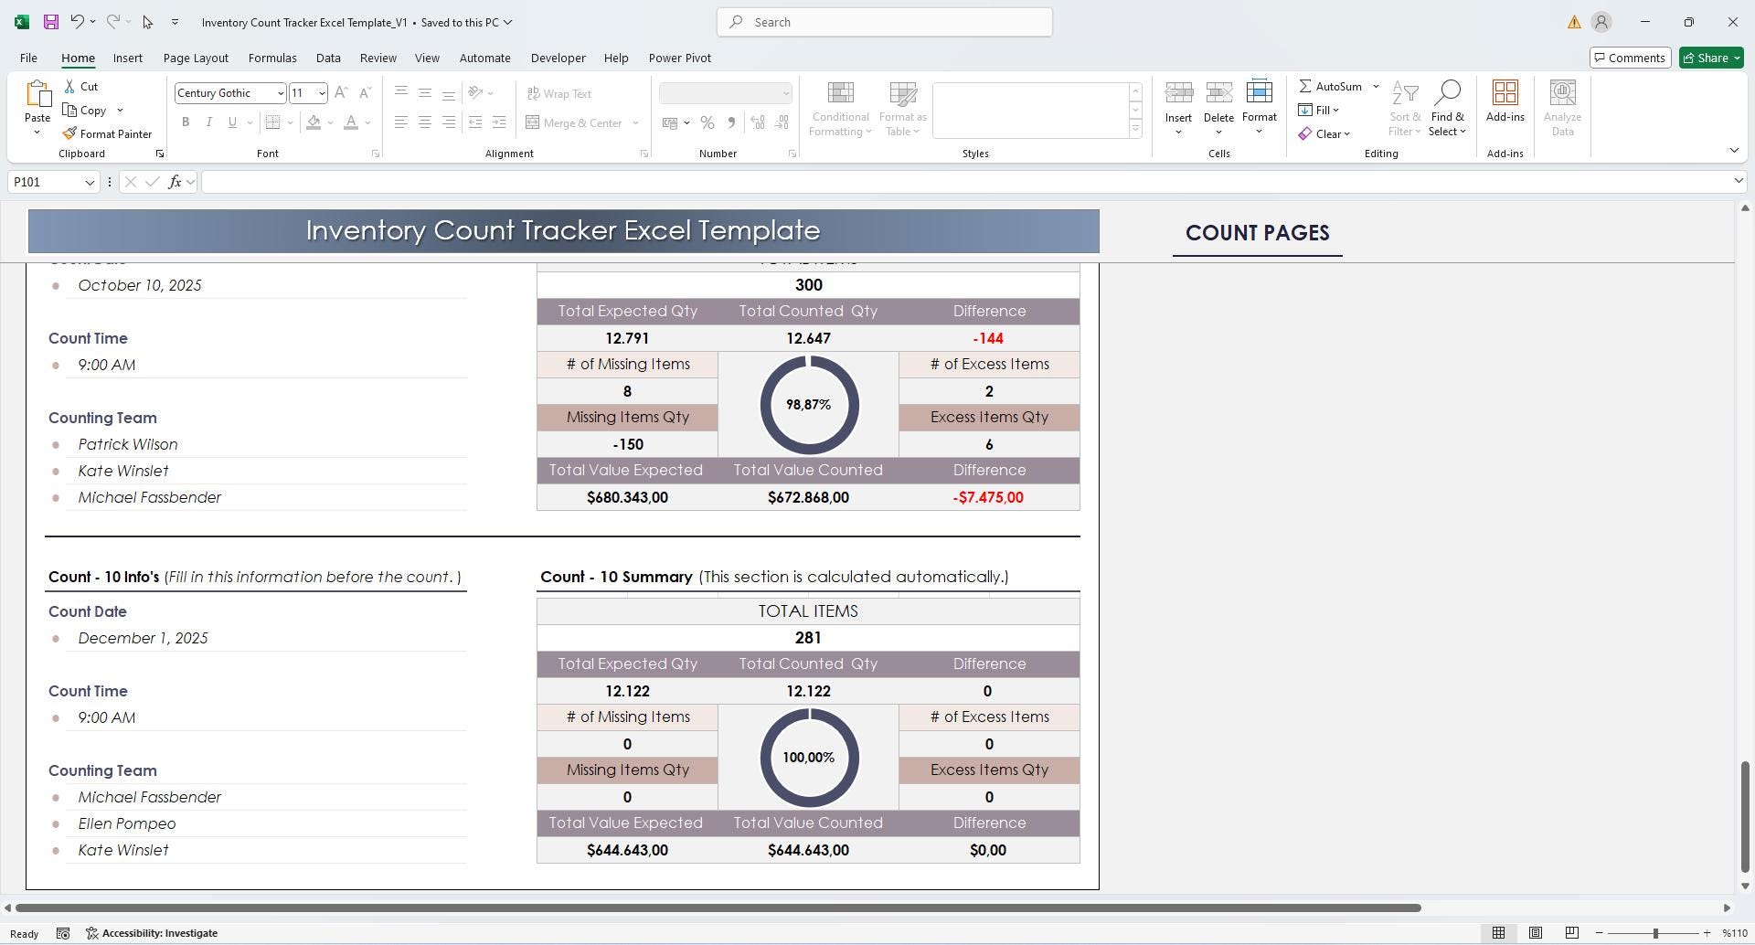This screenshot has height=945, width=1755.
Task: Click the Paste clipboard icon
Action: click(x=37, y=94)
